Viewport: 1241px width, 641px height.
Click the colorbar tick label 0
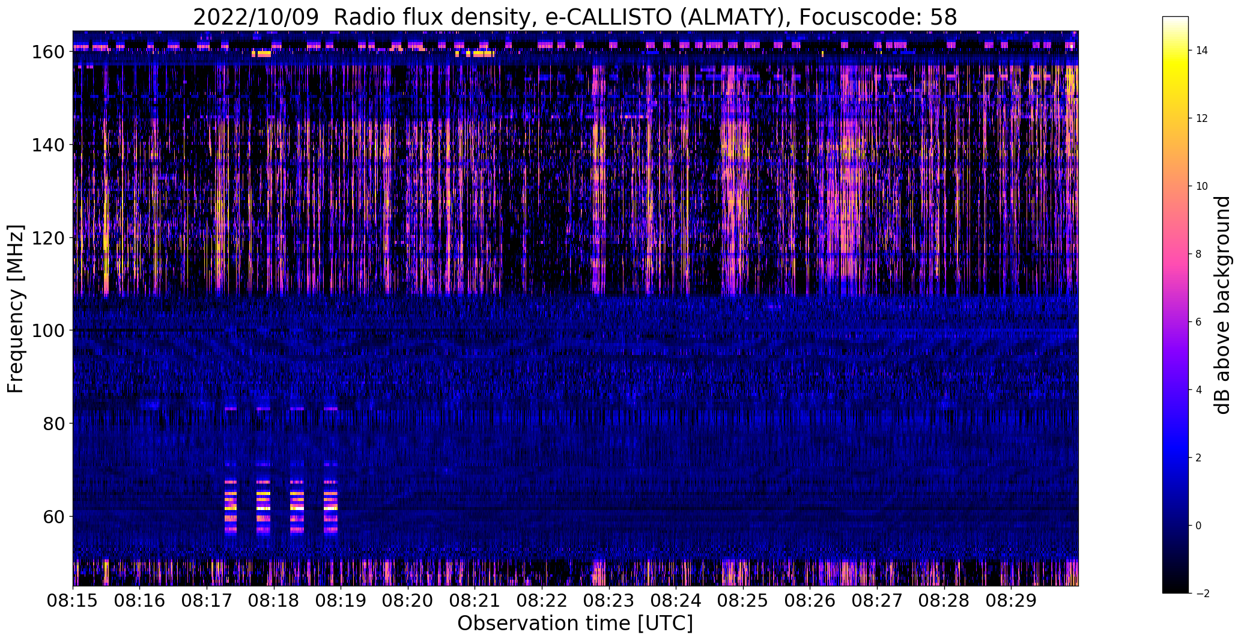[x=1199, y=526]
